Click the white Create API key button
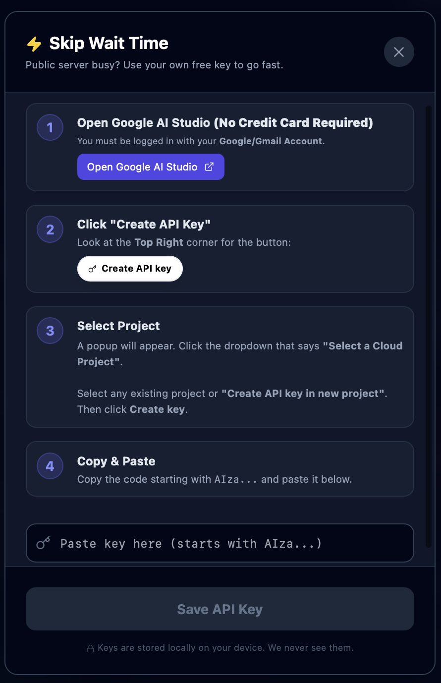This screenshot has width=441, height=683. click(x=130, y=268)
